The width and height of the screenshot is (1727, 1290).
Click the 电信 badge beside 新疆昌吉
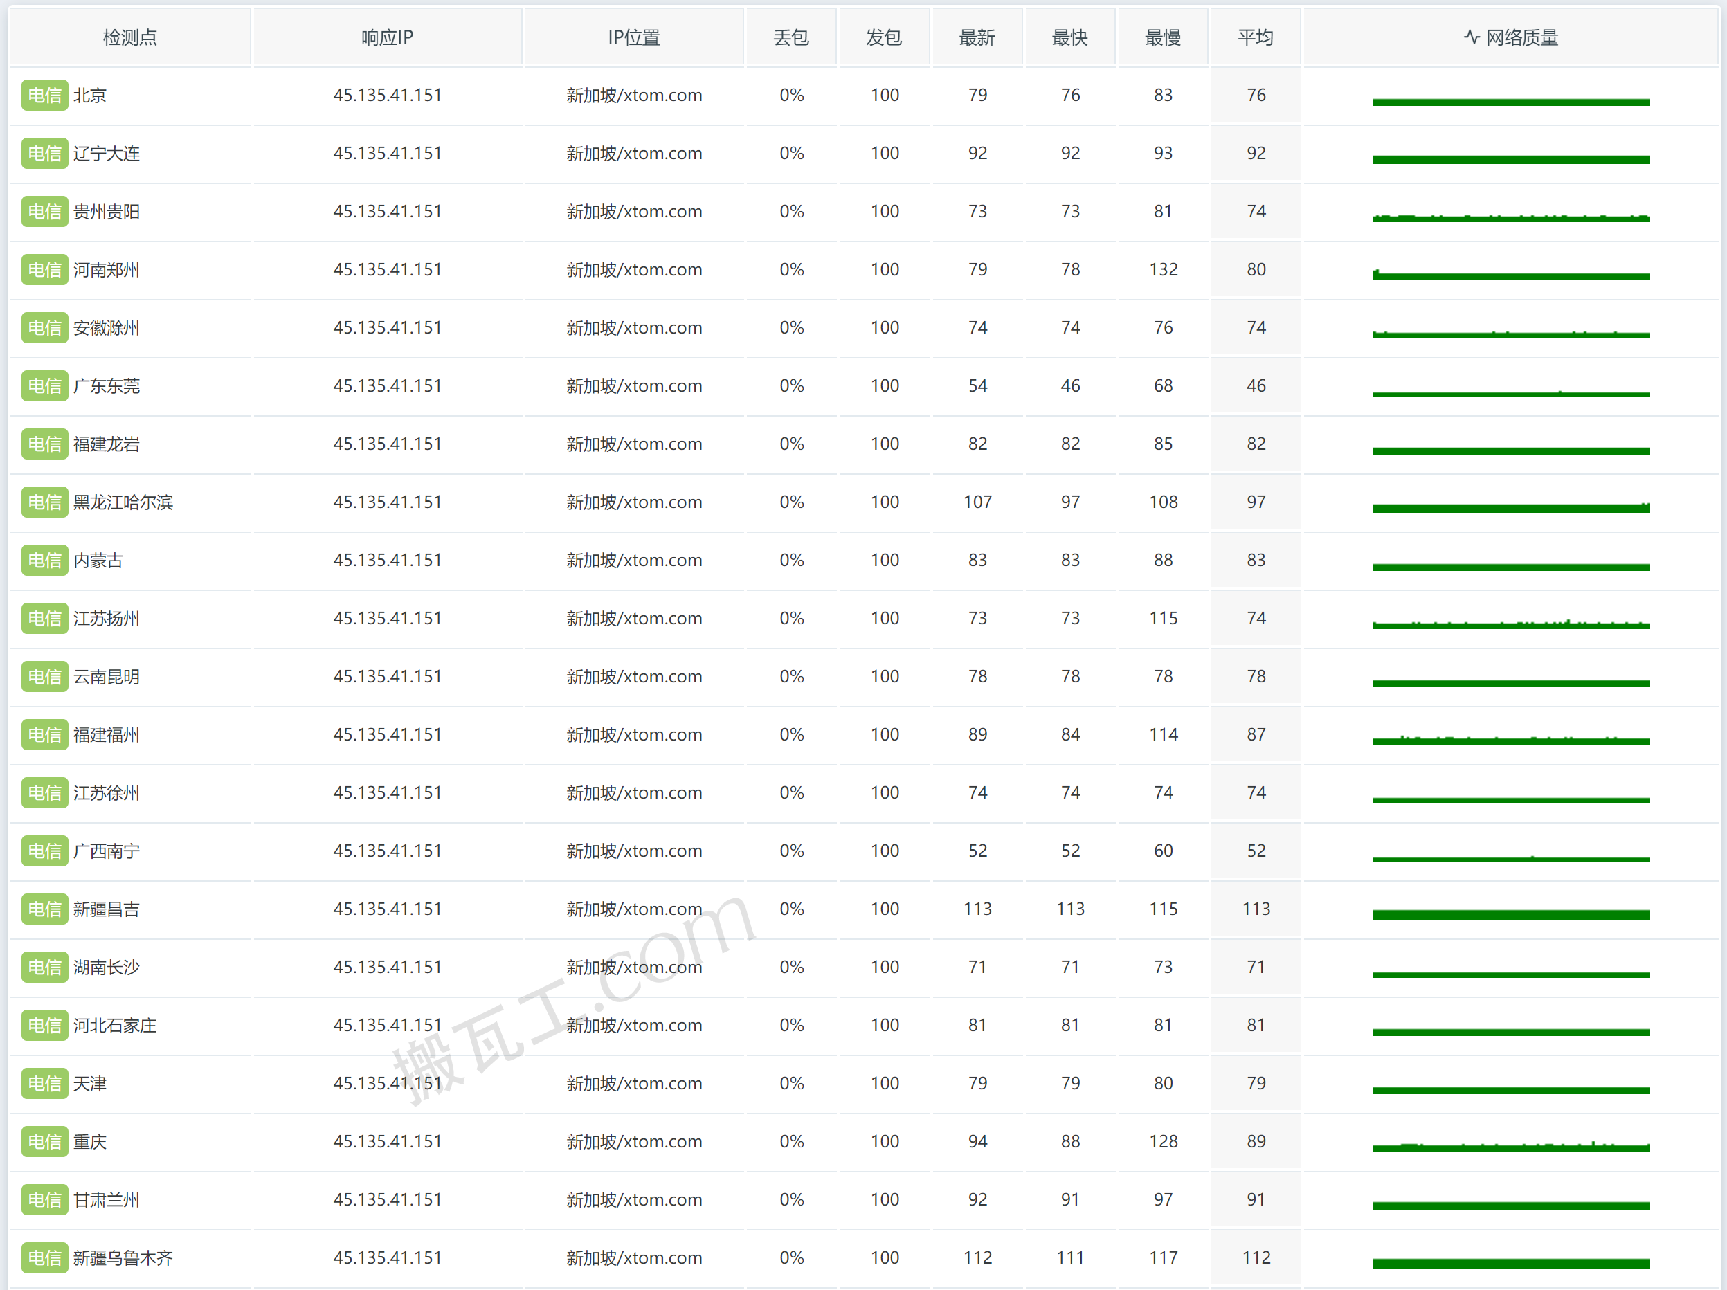pos(44,909)
